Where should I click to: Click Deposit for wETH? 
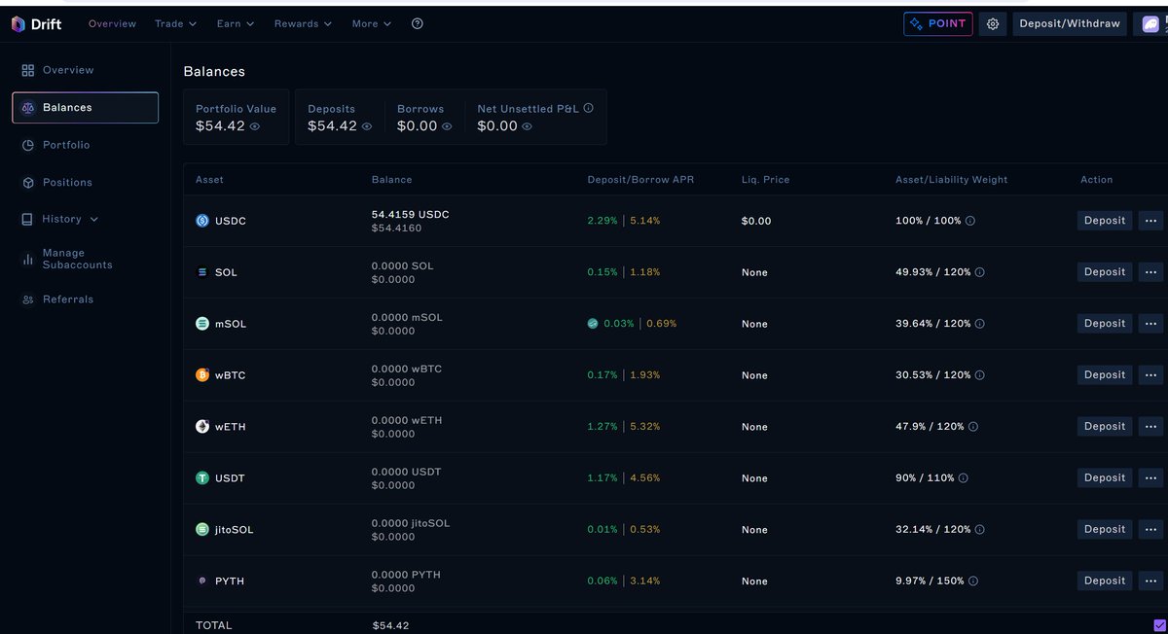[1105, 427]
